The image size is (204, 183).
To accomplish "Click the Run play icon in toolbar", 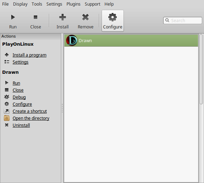I will pyautogui.click(x=13, y=17).
